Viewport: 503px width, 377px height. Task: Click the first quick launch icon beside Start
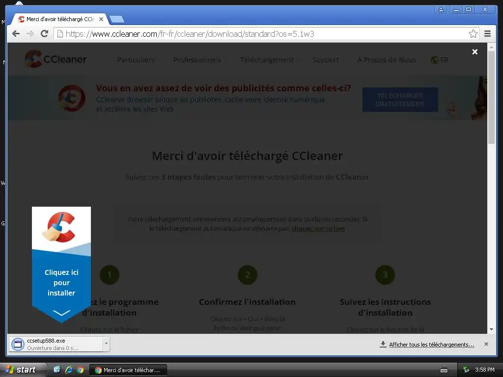coord(57,370)
